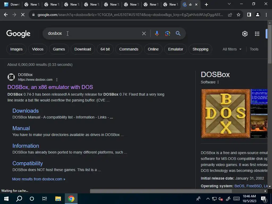This screenshot has height=204, width=272.
Task: Open Chrome side panel
Action: click(x=249, y=15)
